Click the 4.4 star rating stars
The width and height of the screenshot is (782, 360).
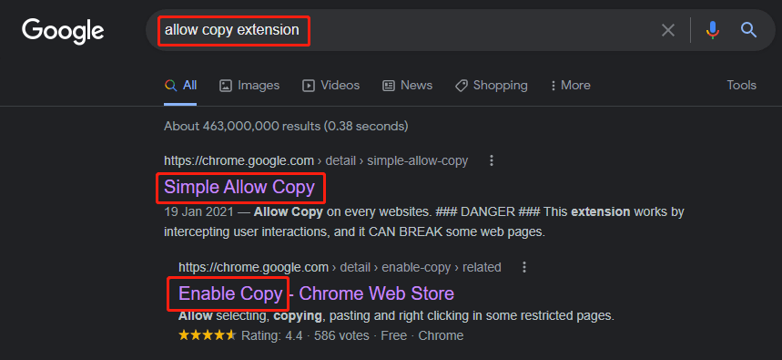coord(207,335)
